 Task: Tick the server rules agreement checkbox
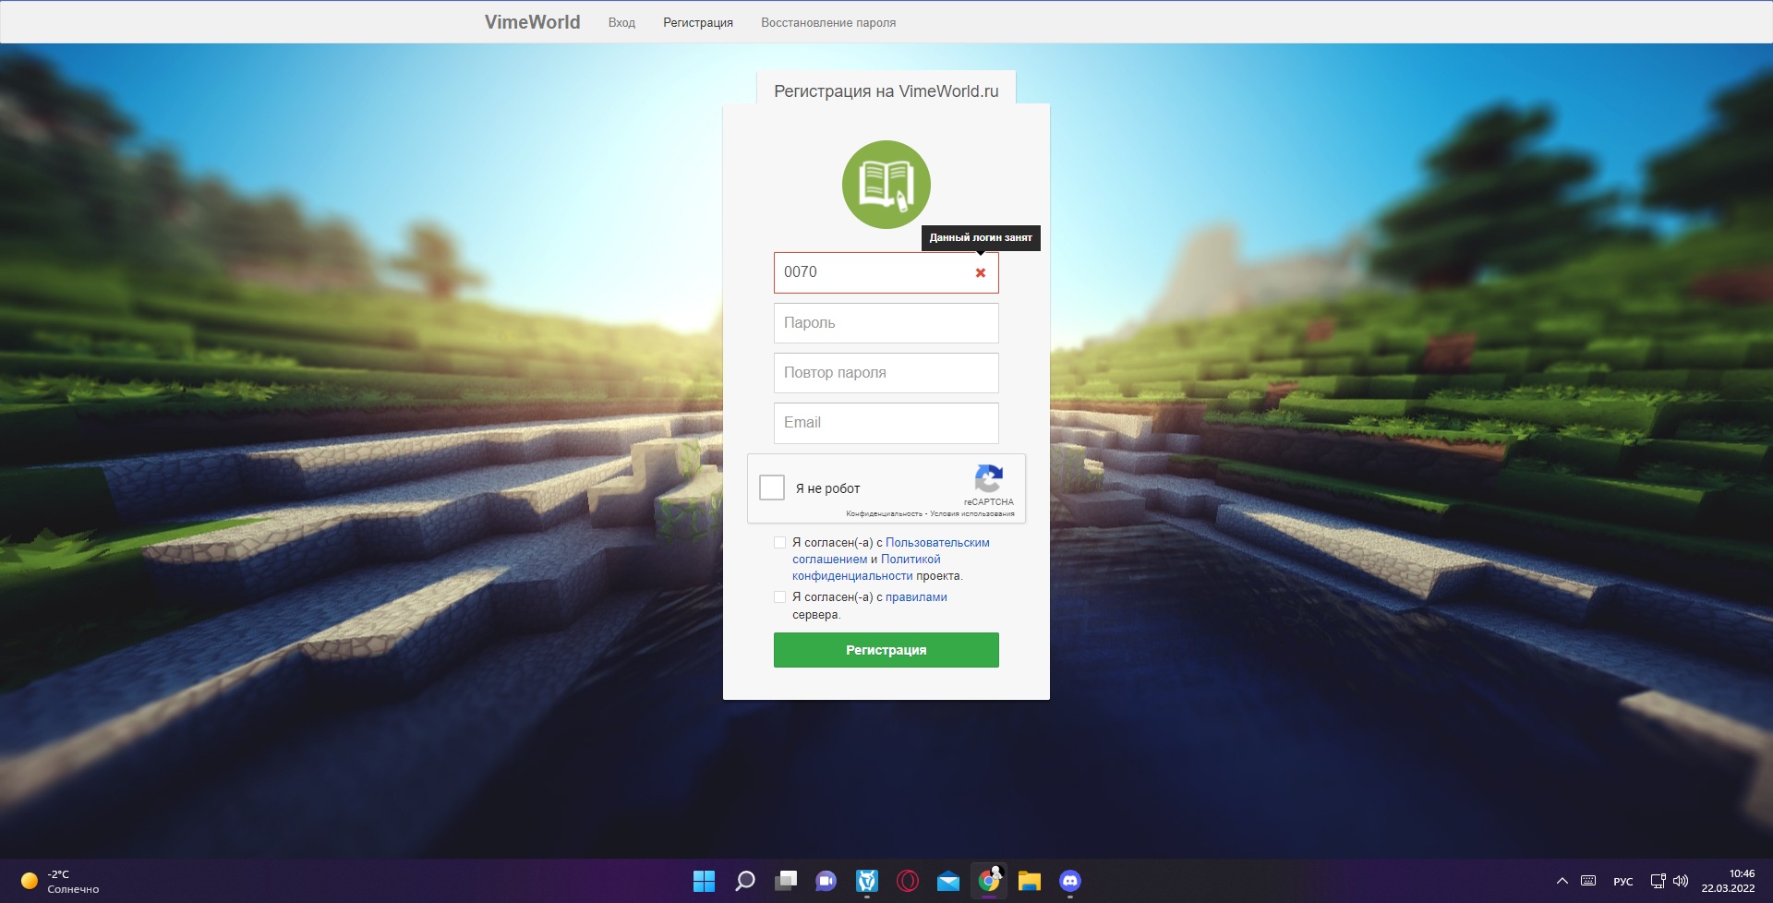(x=780, y=597)
